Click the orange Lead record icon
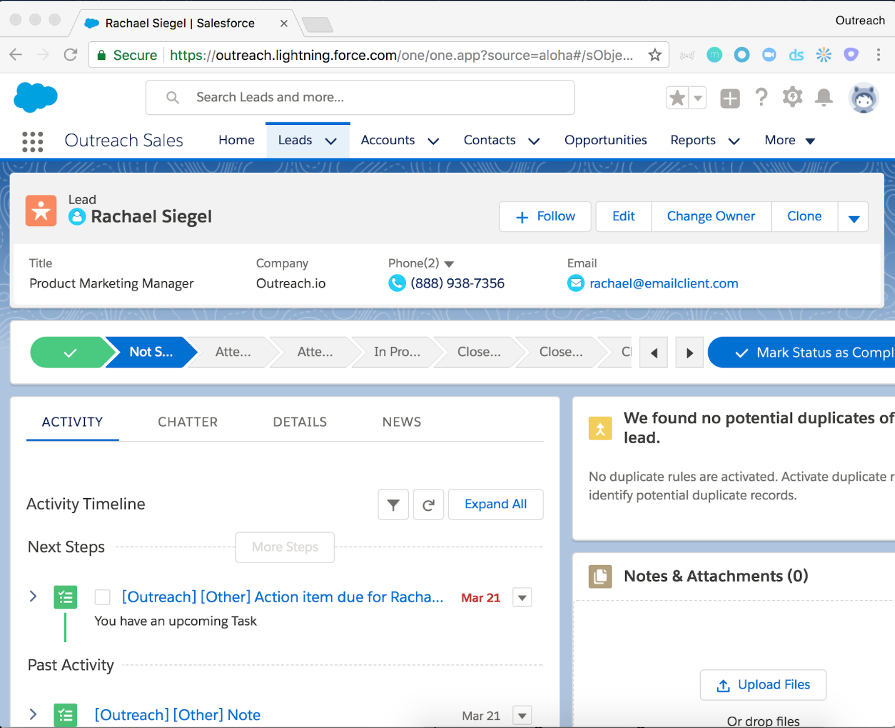This screenshot has width=895, height=728. click(x=41, y=210)
